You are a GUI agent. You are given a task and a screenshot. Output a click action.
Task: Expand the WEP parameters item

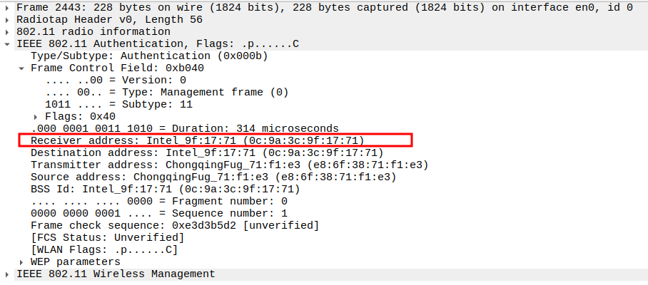(22, 261)
